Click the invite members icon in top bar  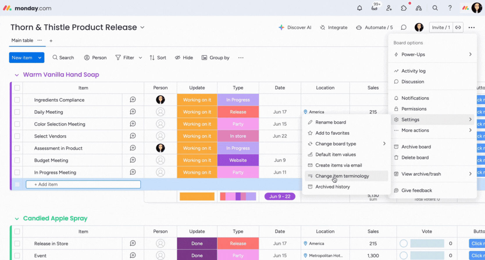389,8
